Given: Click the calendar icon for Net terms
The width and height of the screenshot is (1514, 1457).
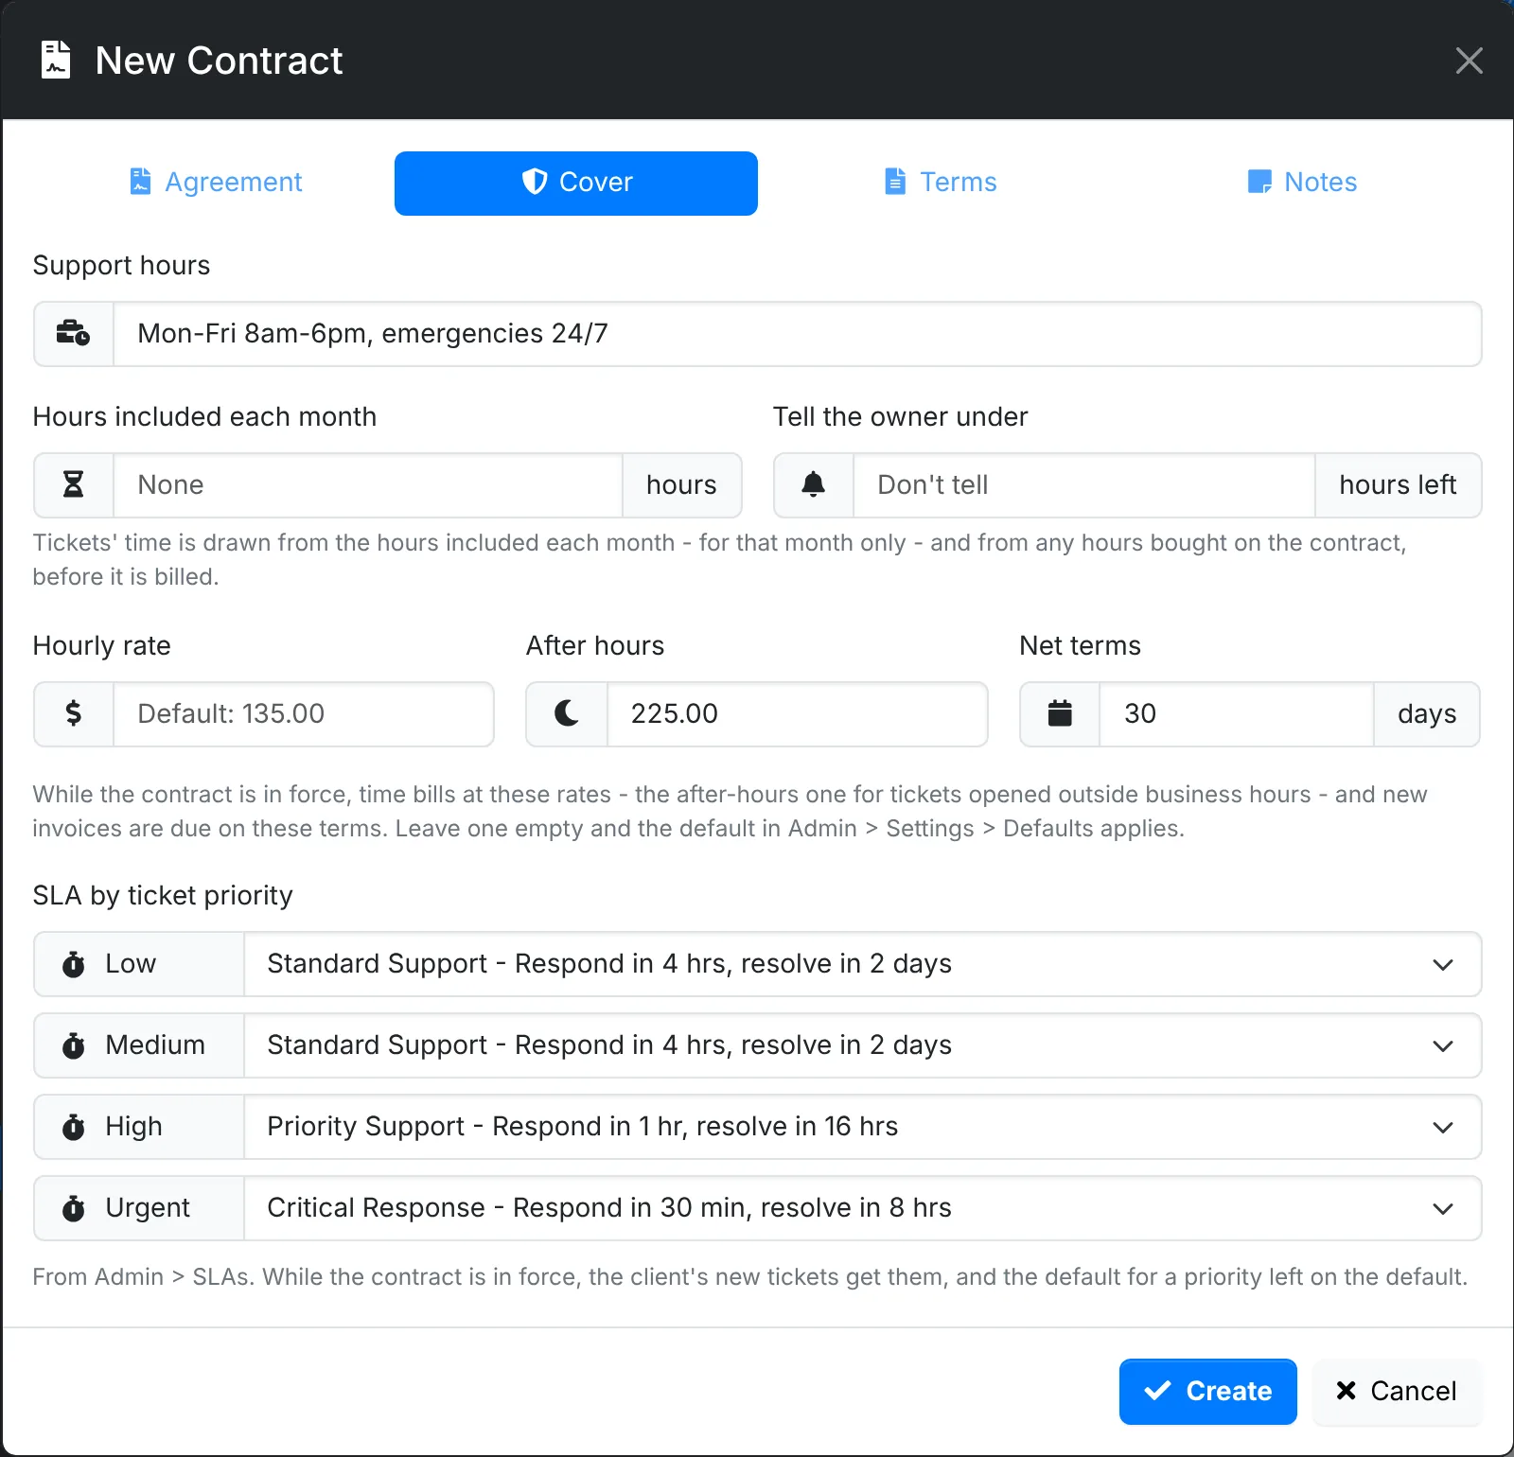Looking at the screenshot, I should click(x=1060, y=714).
